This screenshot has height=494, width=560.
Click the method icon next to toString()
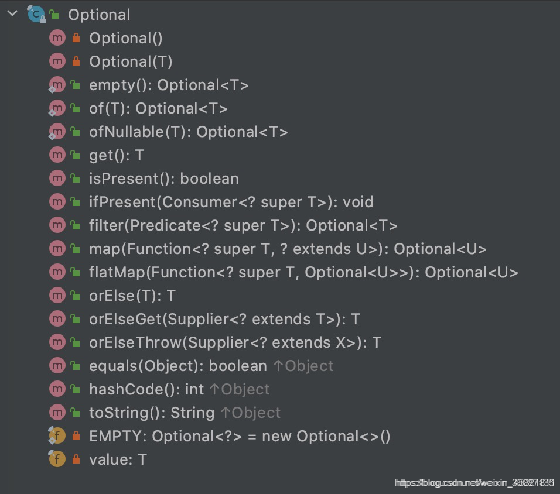[x=57, y=412]
